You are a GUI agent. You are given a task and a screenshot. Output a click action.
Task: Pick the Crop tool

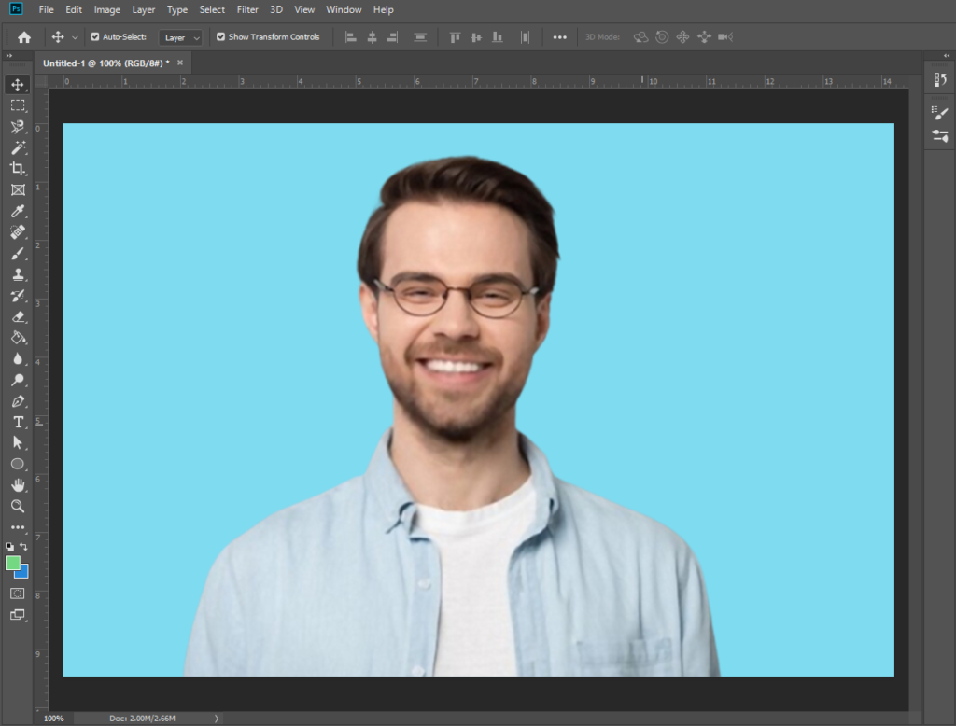pyautogui.click(x=17, y=170)
